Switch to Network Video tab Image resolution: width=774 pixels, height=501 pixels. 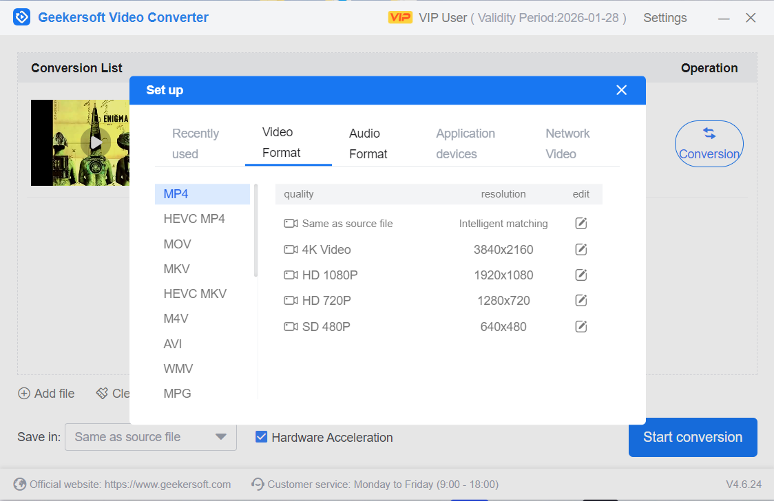click(567, 144)
